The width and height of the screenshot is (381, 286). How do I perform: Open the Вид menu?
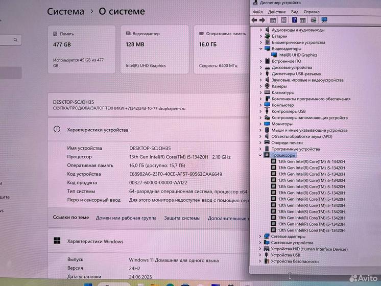point(295,12)
